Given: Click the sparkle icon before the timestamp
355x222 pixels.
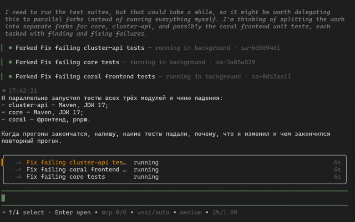Looking at the screenshot, I should tap(4, 91).
